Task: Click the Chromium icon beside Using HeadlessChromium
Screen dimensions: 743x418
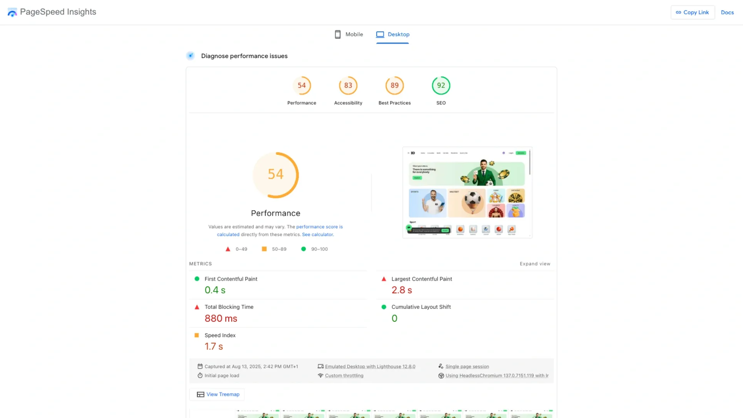Action: [x=441, y=375]
